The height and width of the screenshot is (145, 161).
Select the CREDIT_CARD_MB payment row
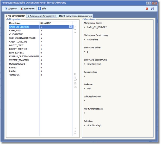pos(17,42)
